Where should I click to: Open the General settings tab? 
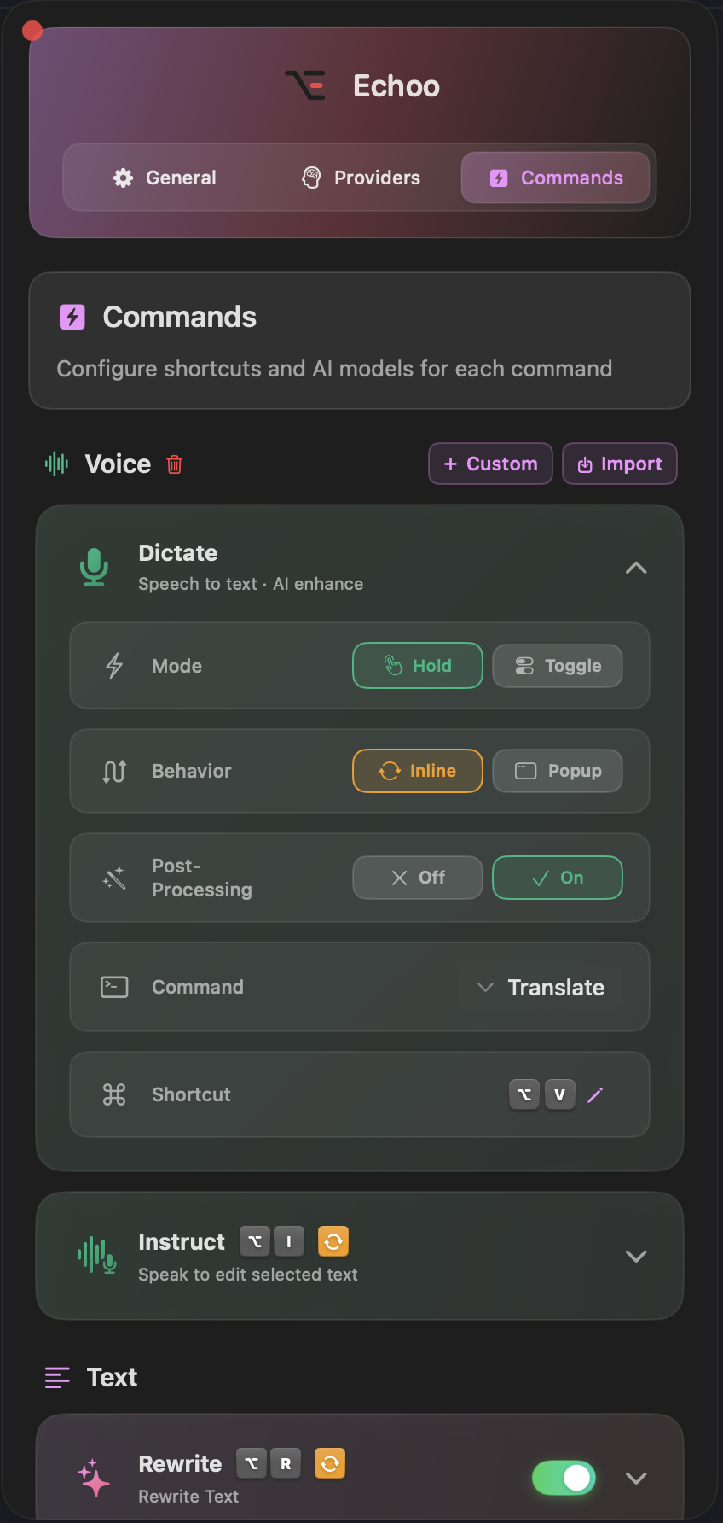(165, 178)
